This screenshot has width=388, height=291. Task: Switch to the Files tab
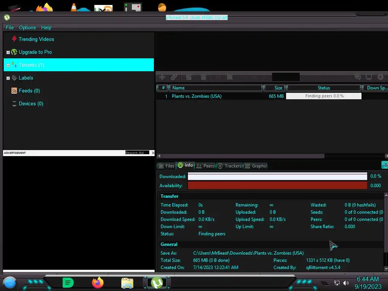point(167,166)
